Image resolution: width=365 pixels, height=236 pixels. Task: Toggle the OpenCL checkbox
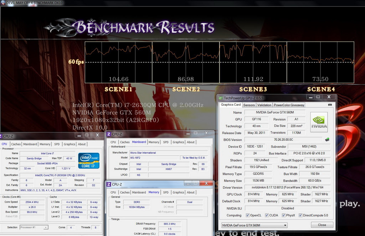tap(248, 215)
